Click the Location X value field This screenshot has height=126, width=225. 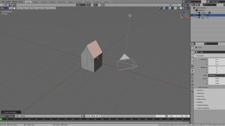pyautogui.click(x=217, y=59)
